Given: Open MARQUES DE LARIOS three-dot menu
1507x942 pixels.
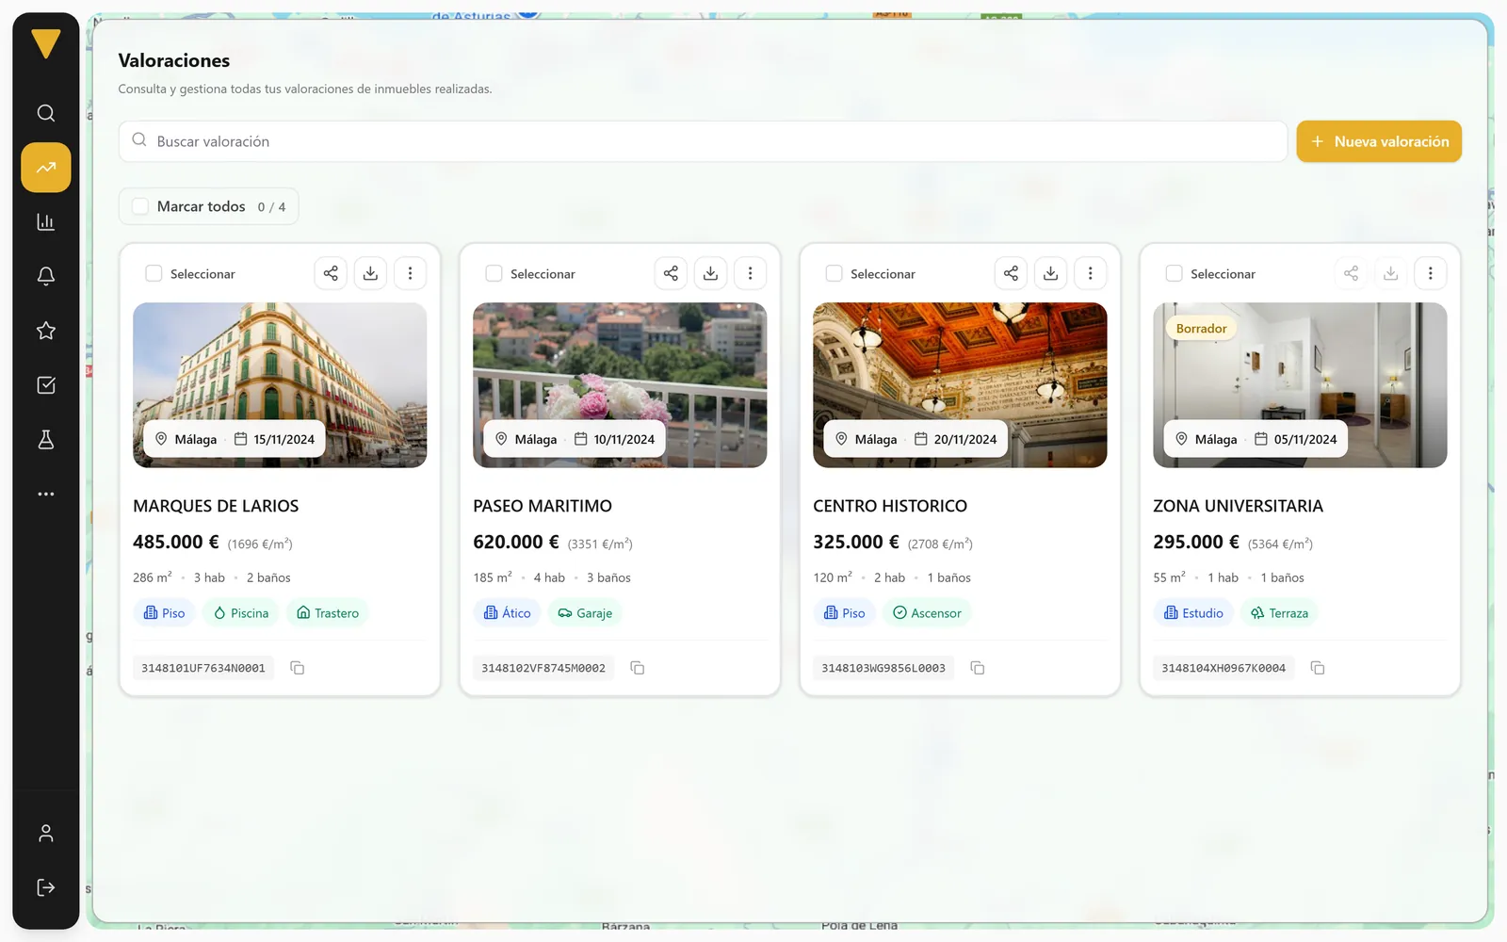Looking at the screenshot, I should pyautogui.click(x=410, y=273).
